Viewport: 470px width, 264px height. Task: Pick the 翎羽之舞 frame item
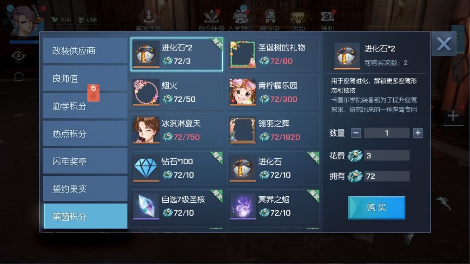coord(273,130)
